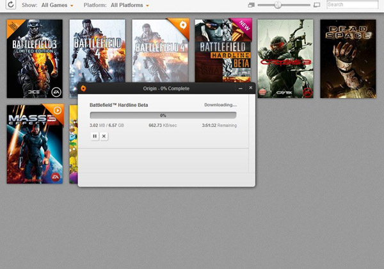This screenshot has height=269, width=384.
Task: Focus the Search input field
Action: (x=353, y=4)
